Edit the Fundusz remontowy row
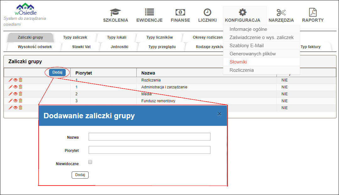The image size is (339, 195). [x=10, y=101]
